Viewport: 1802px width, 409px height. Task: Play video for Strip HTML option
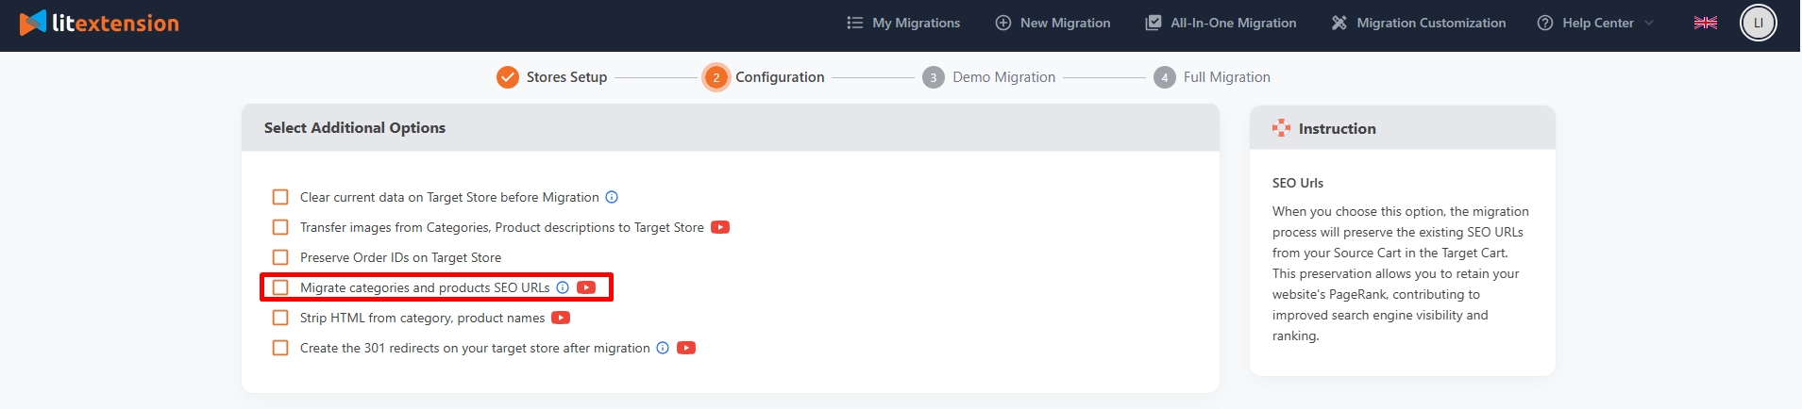pyautogui.click(x=561, y=318)
